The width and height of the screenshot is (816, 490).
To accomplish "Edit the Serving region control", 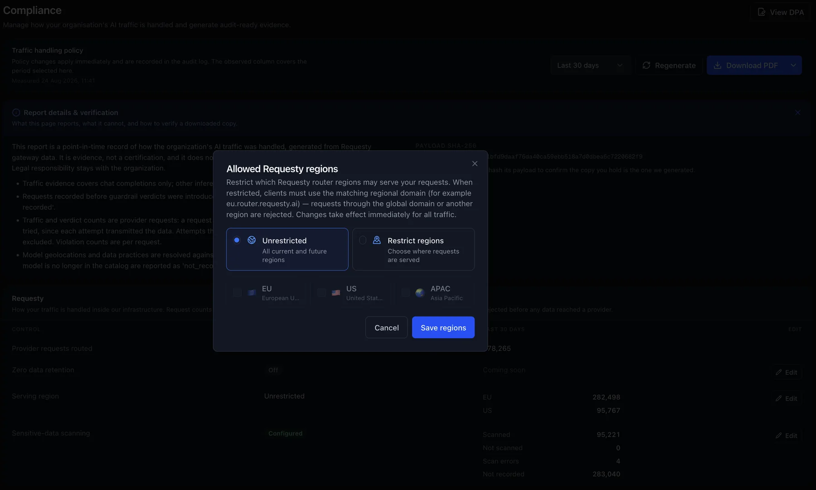I will pos(787,398).
